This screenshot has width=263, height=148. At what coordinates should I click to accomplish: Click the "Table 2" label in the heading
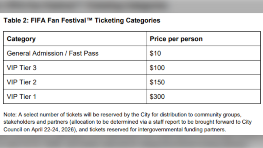(x=15, y=20)
